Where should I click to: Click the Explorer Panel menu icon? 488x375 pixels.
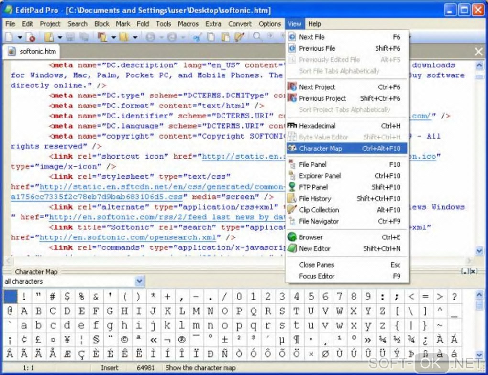point(292,175)
